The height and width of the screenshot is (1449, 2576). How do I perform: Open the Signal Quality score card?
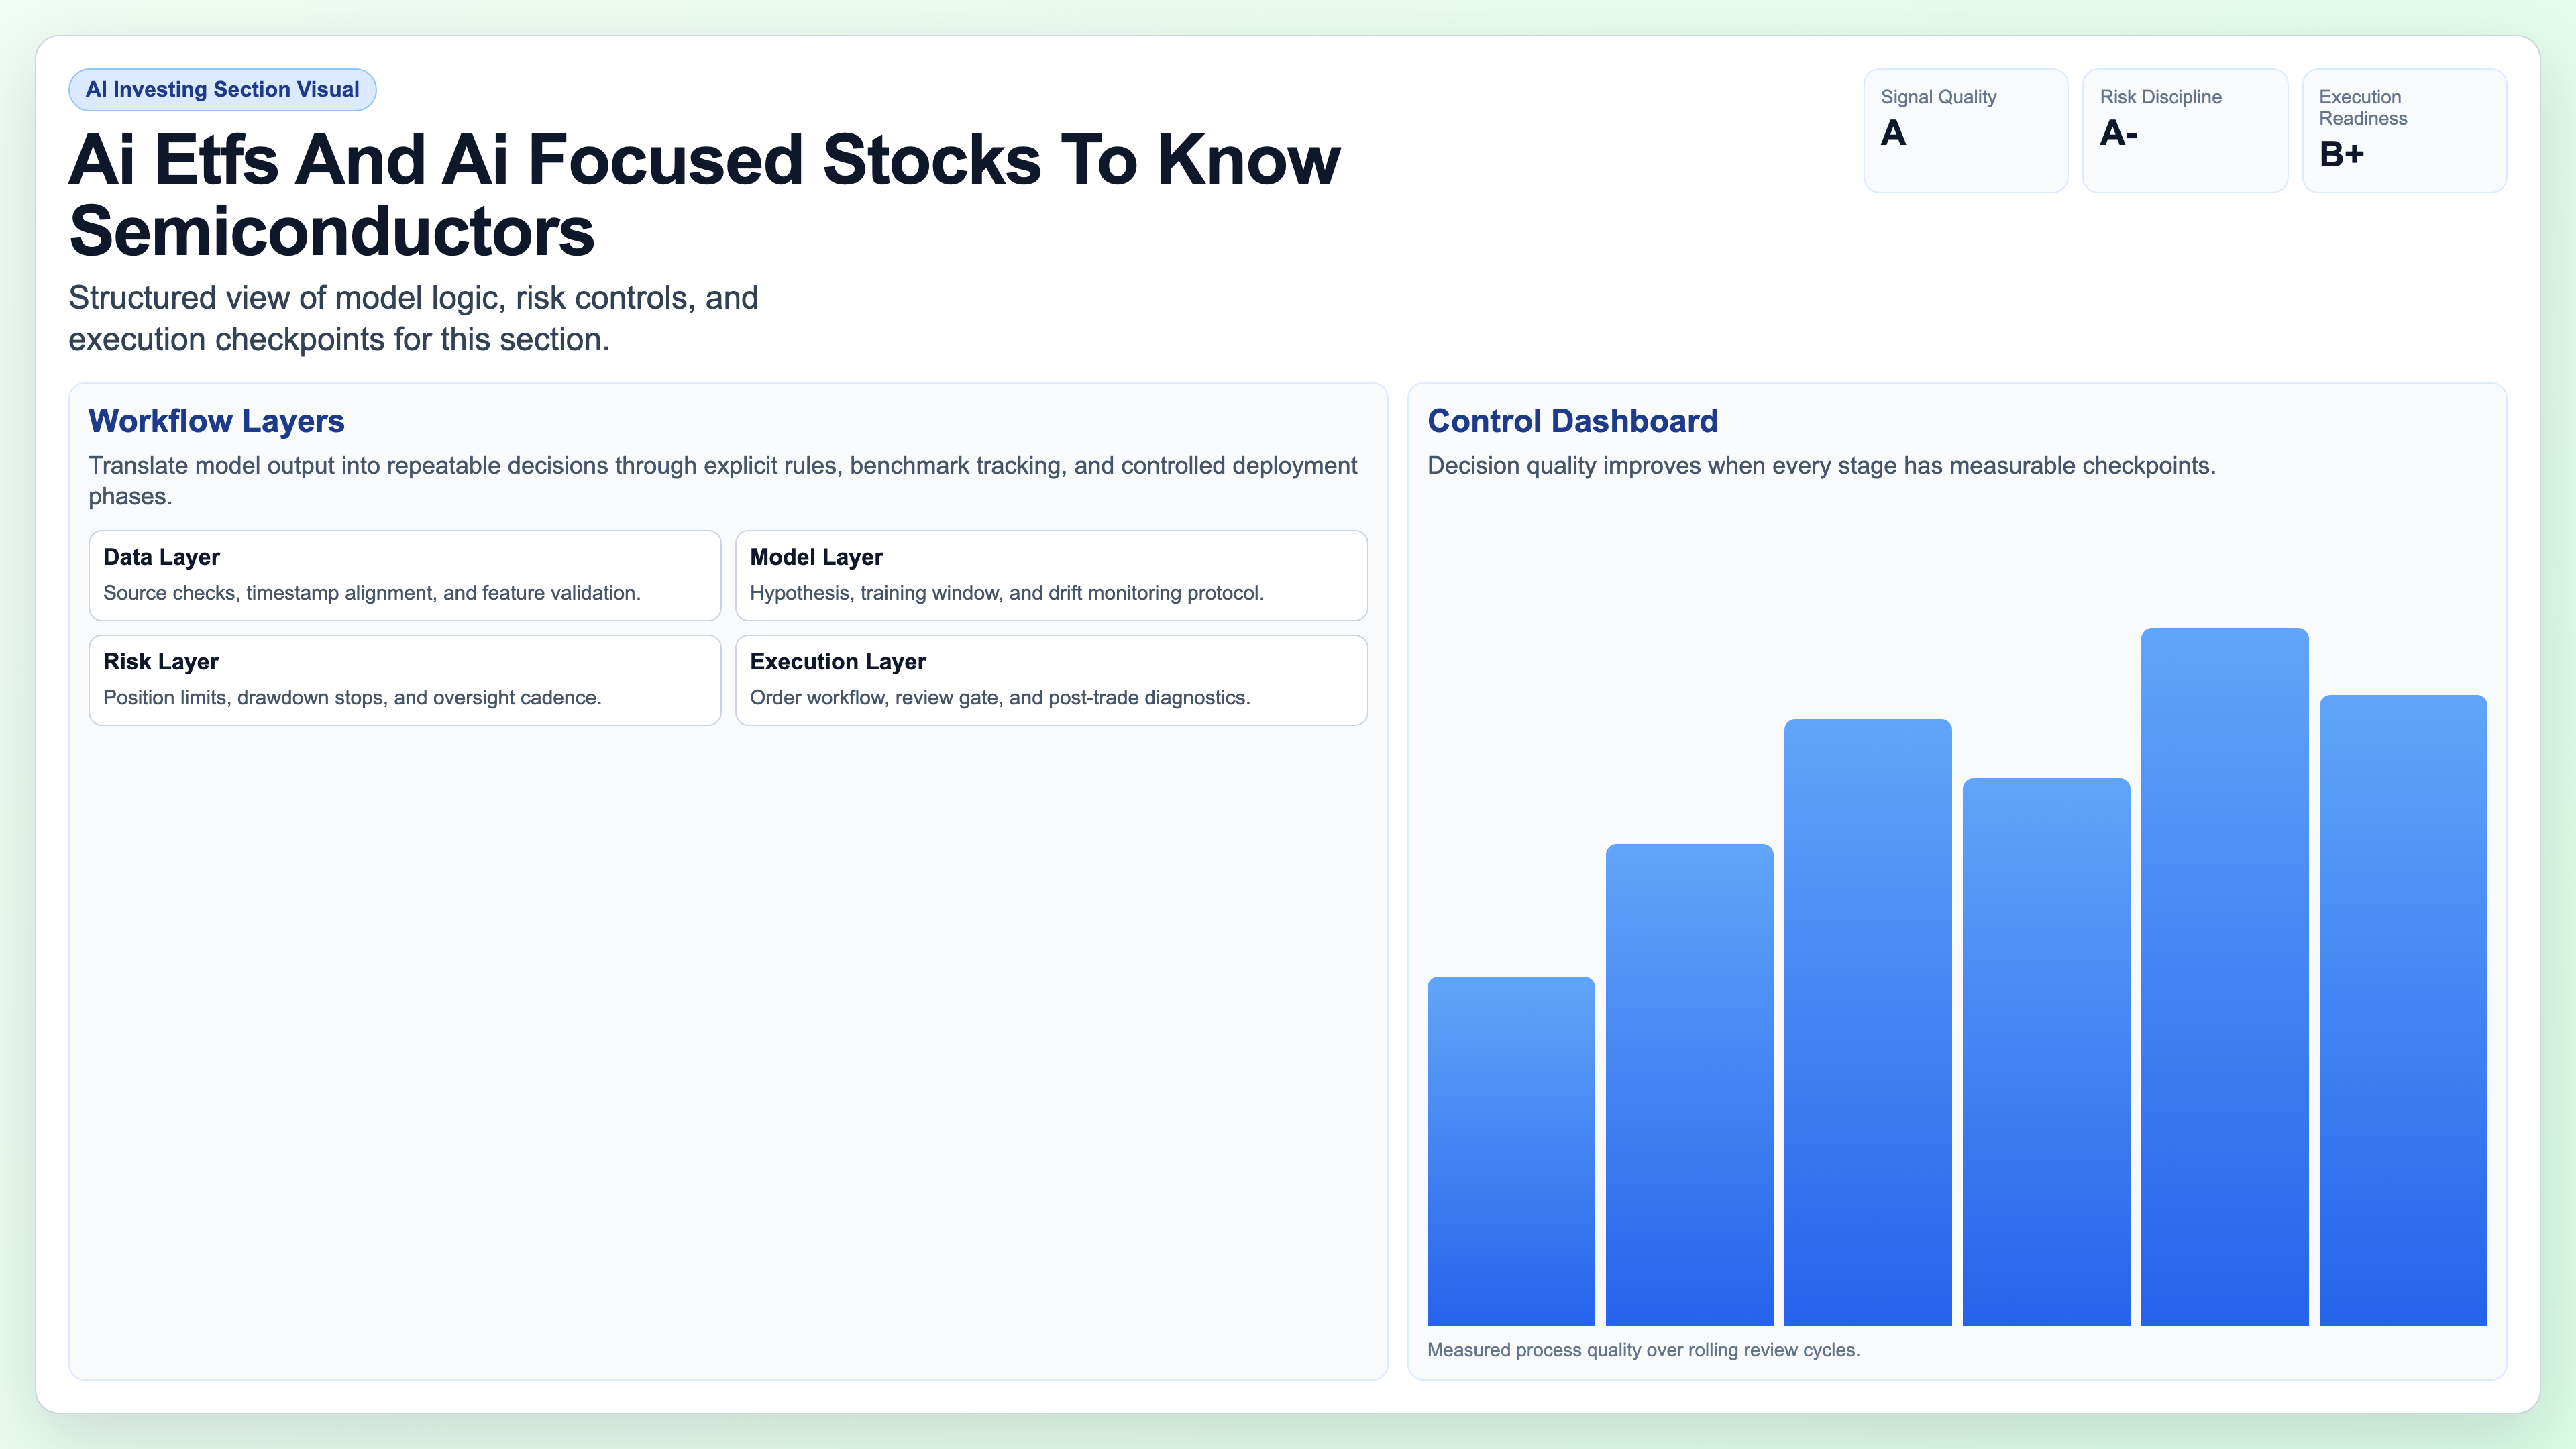pos(1964,130)
